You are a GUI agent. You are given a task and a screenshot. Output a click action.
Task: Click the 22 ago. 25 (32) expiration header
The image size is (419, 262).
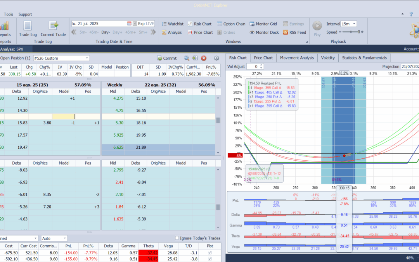tap(161, 85)
